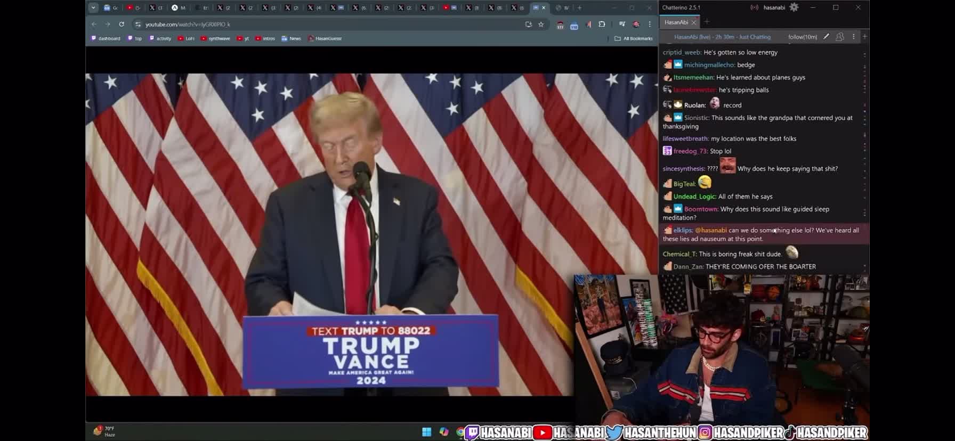Click username BigTeal in chat
Viewport: 955px width, 441px height.
685,184
